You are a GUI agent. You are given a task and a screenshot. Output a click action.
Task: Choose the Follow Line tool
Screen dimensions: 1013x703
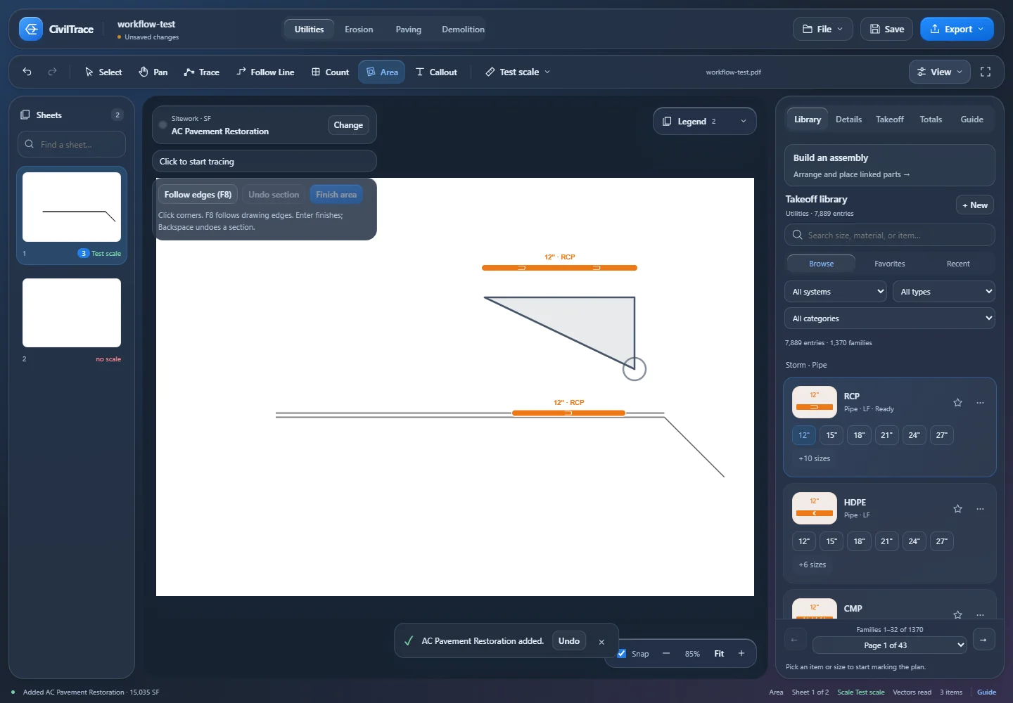pyautogui.click(x=265, y=72)
